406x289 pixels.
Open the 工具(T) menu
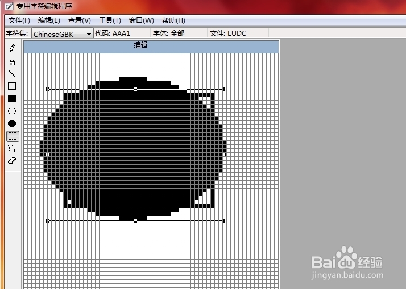(x=110, y=20)
